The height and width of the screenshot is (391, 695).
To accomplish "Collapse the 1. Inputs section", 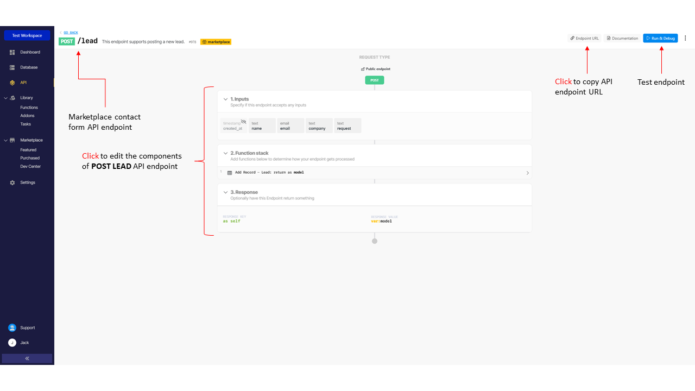I will coord(225,99).
